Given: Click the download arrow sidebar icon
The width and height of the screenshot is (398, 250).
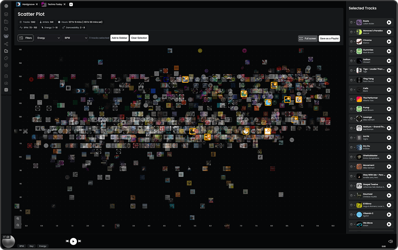Looking at the screenshot, I should [6, 83].
